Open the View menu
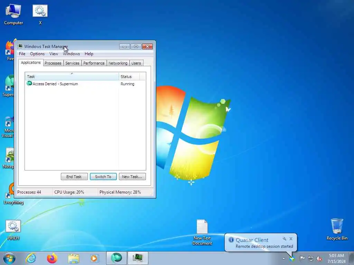The height and width of the screenshot is (265, 354). coord(54,53)
